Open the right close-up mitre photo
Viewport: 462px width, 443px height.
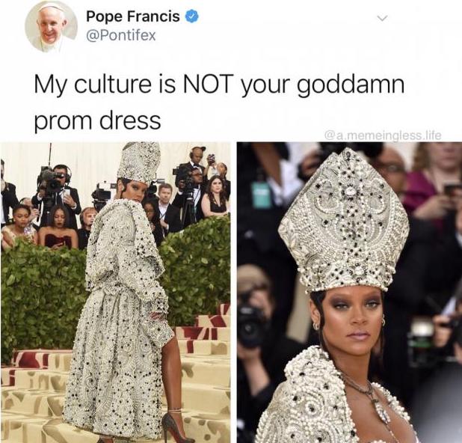349,293
